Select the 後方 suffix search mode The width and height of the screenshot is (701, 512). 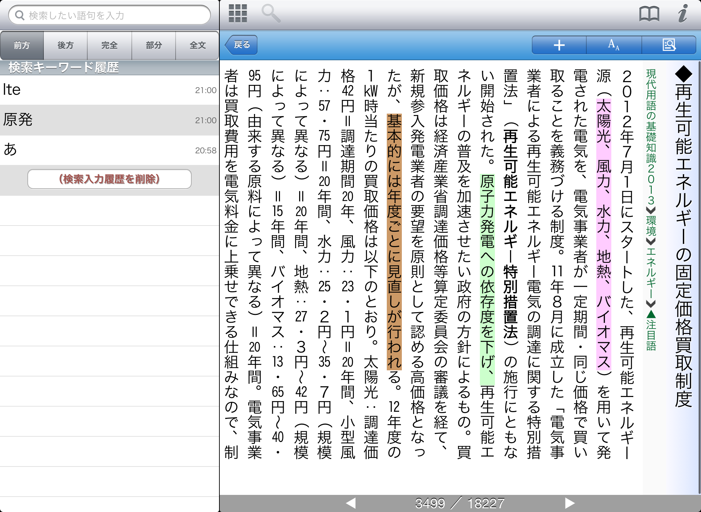click(65, 45)
